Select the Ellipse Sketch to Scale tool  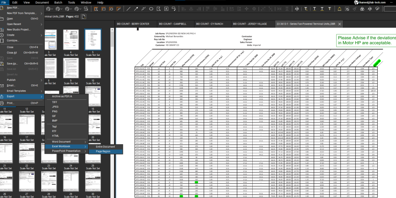coord(111,9)
